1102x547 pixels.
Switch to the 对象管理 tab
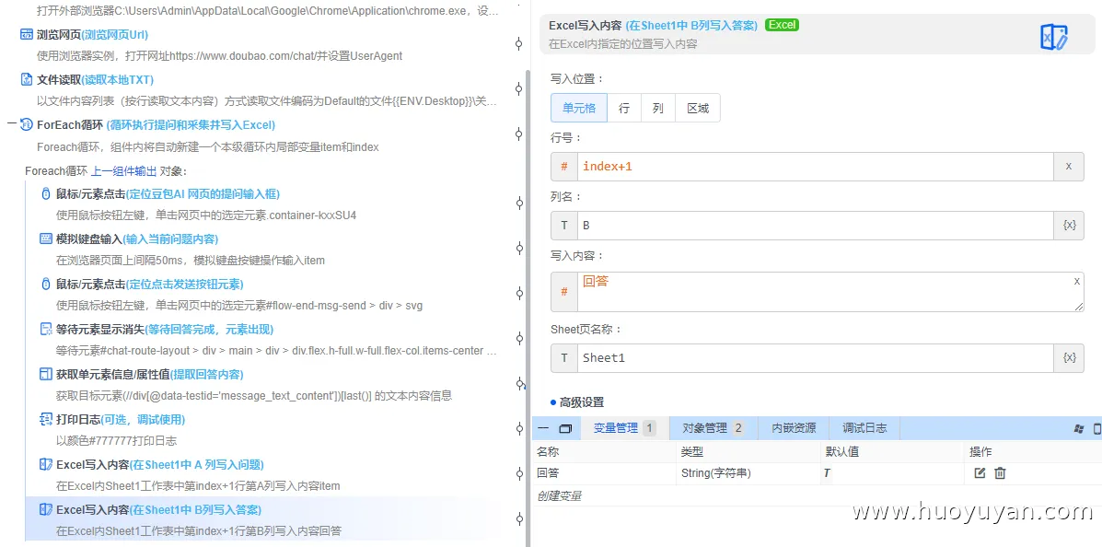(713, 428)
